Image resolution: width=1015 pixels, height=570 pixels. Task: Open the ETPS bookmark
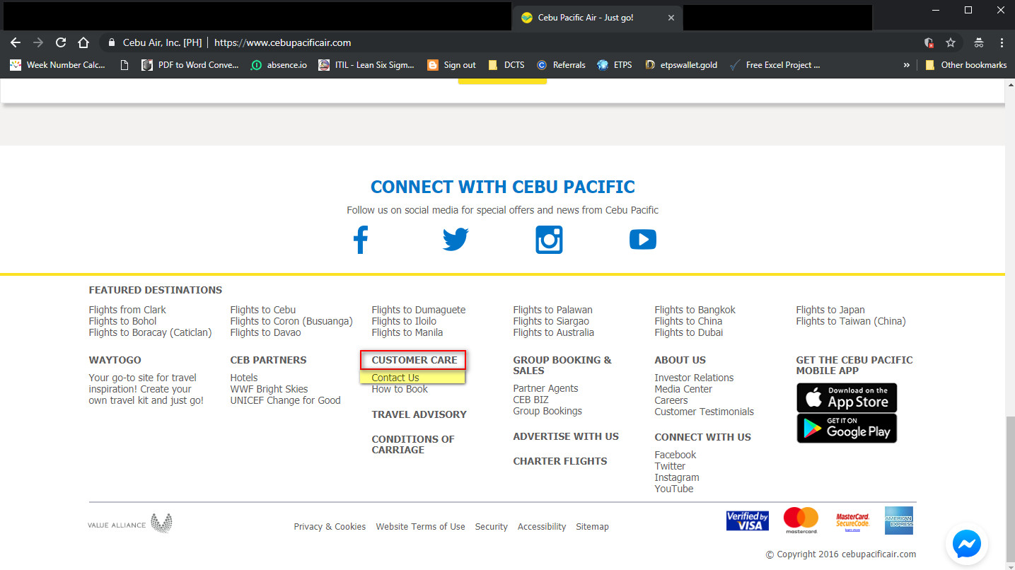(615, 65)
